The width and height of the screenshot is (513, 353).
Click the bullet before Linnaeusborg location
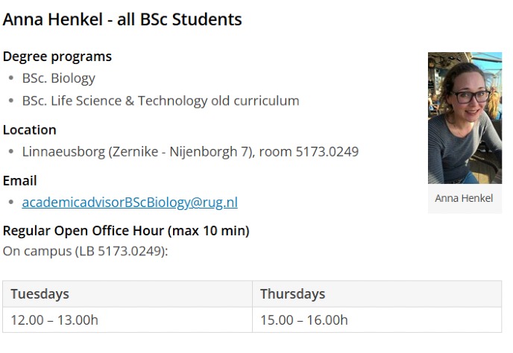(x=11, y=152)
